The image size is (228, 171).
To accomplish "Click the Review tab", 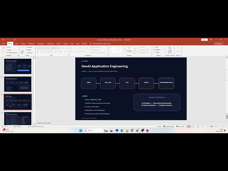I will [66, 43].
